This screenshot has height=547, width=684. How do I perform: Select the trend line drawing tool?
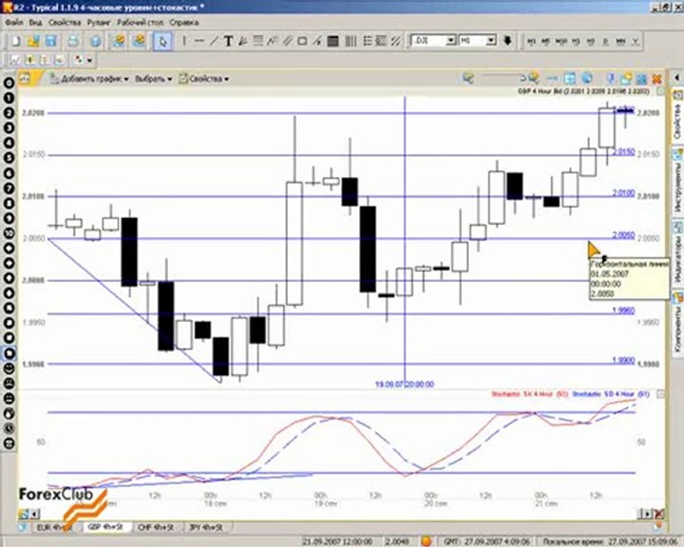click(x=214, y=41)
